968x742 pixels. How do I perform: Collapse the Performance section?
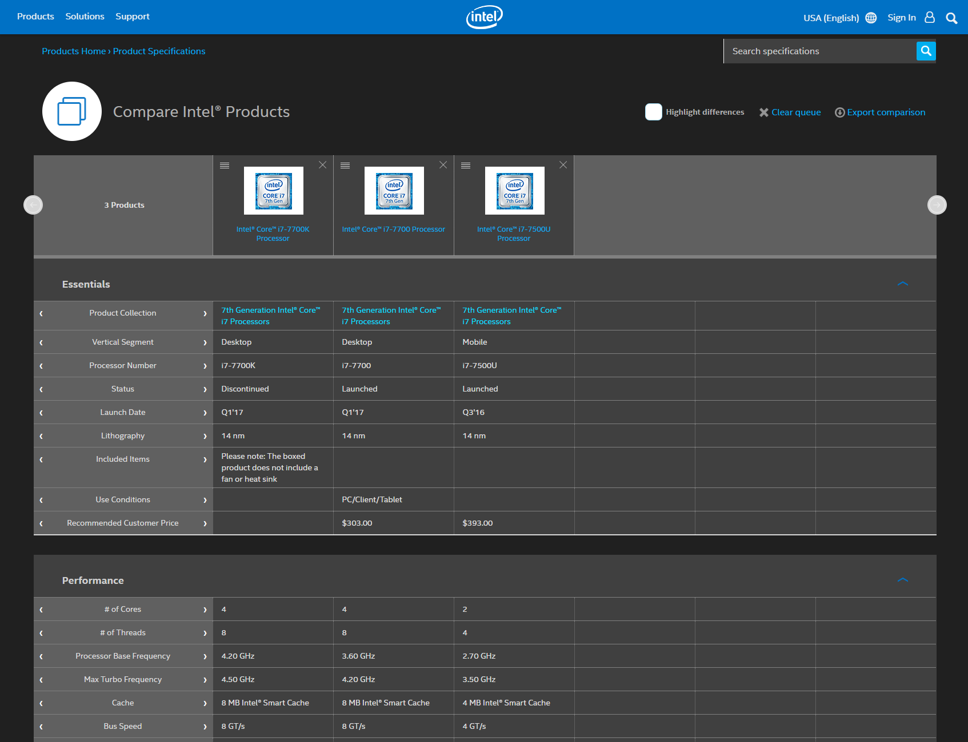point(903,580)
